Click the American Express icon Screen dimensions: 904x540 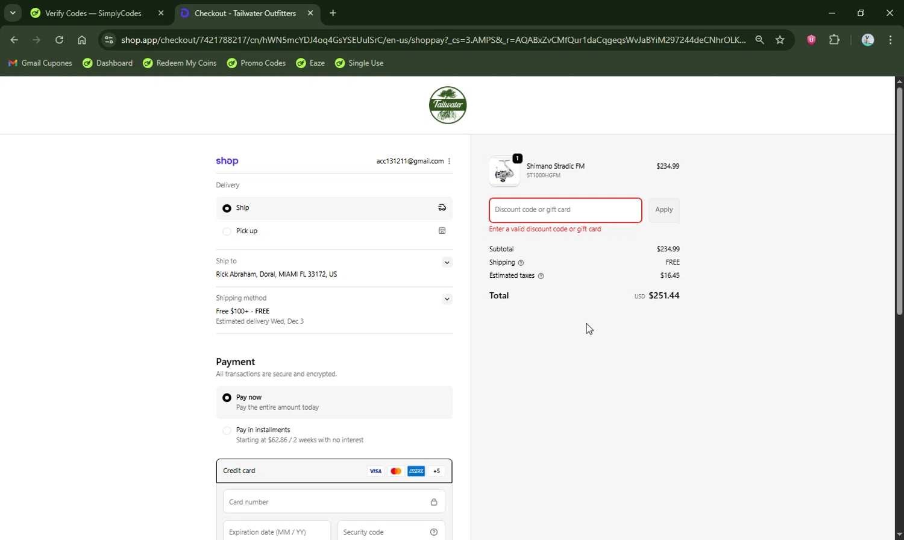coord(416,471)
